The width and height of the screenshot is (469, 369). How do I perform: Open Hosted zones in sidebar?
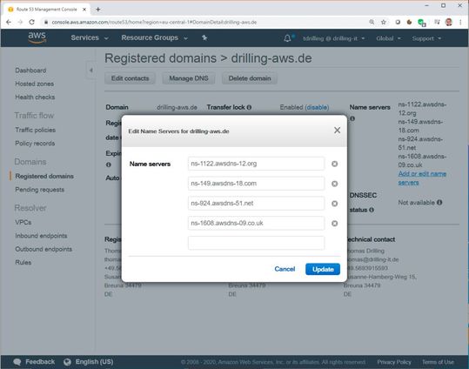point(35,84)
